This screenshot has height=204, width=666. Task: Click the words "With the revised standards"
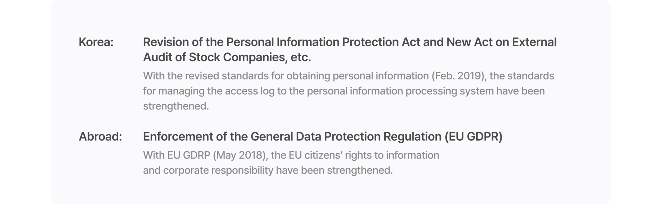pyautogui.click(x=205, y=76)
